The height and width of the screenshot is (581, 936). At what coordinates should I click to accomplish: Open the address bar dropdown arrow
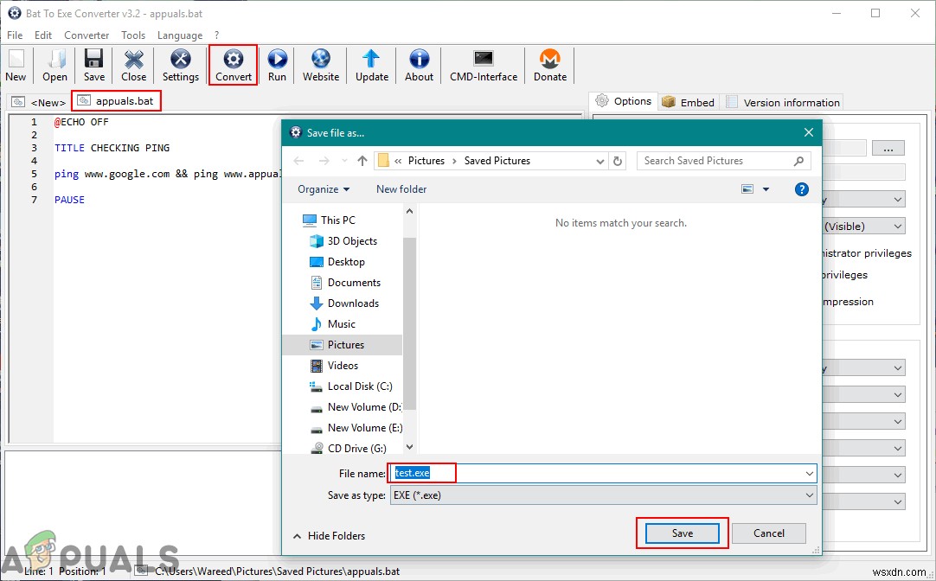pyautogui.click(x=600, y=161)
